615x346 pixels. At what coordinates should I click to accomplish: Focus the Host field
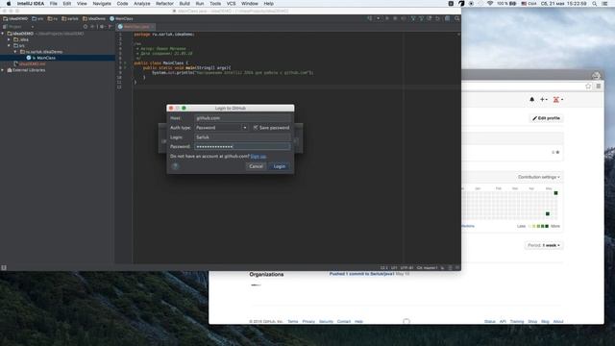(242, 118)
